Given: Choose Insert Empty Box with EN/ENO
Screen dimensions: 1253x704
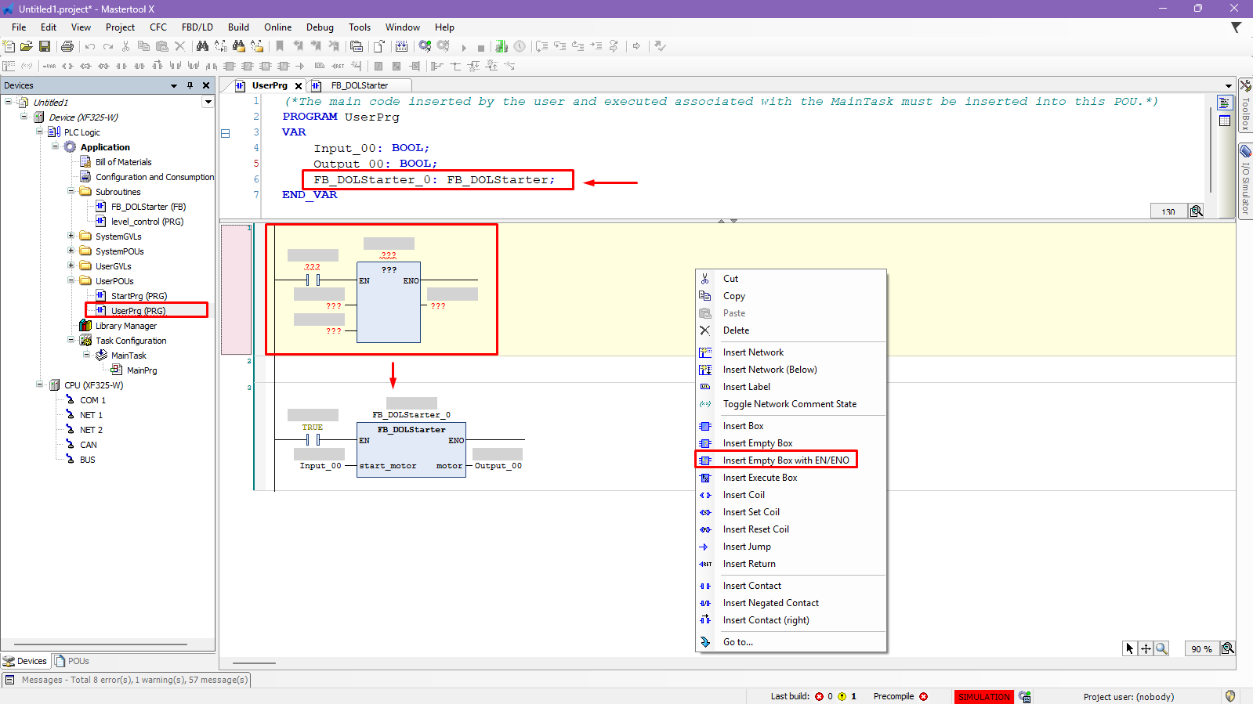Looking at the screenshot, I should point(785,460).
